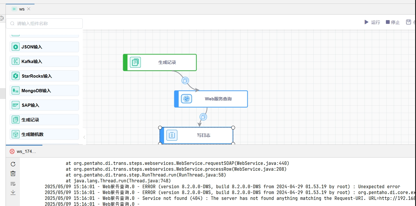Focus the component name search field

47,24
